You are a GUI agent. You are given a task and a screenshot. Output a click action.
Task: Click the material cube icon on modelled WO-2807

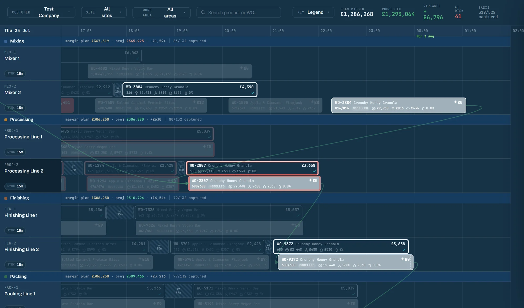(230, 187)
